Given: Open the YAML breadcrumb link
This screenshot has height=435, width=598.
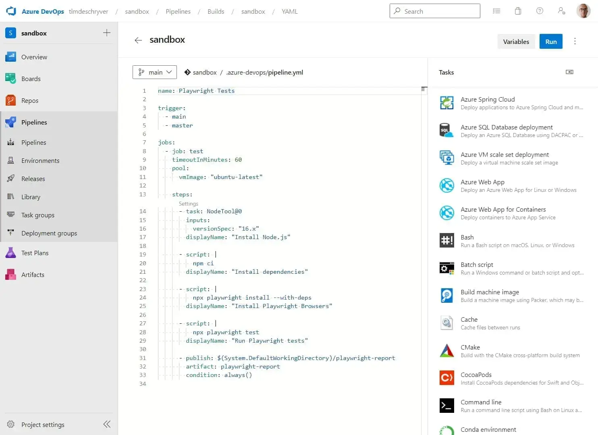Looking at the screenshot, I should point(290,11).
